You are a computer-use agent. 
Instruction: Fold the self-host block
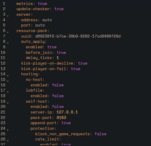click(8, 103)
